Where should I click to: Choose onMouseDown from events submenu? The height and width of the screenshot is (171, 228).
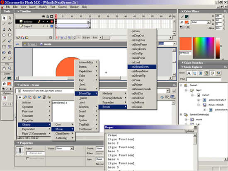coord(142,67)
